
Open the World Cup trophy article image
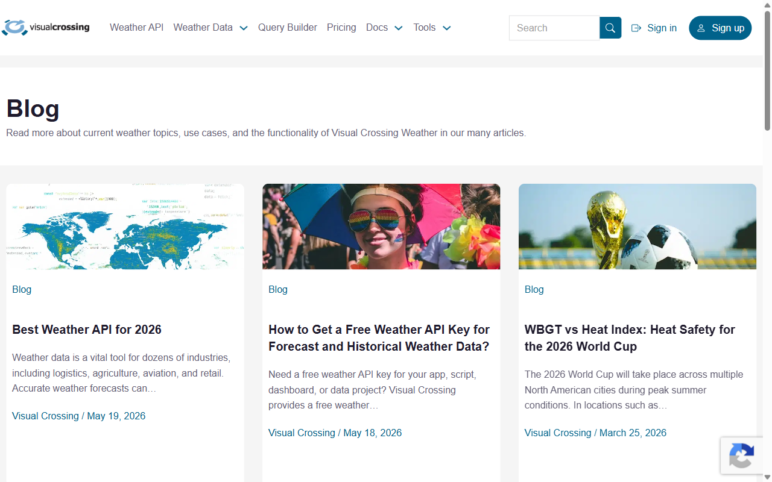pos(638,227)
